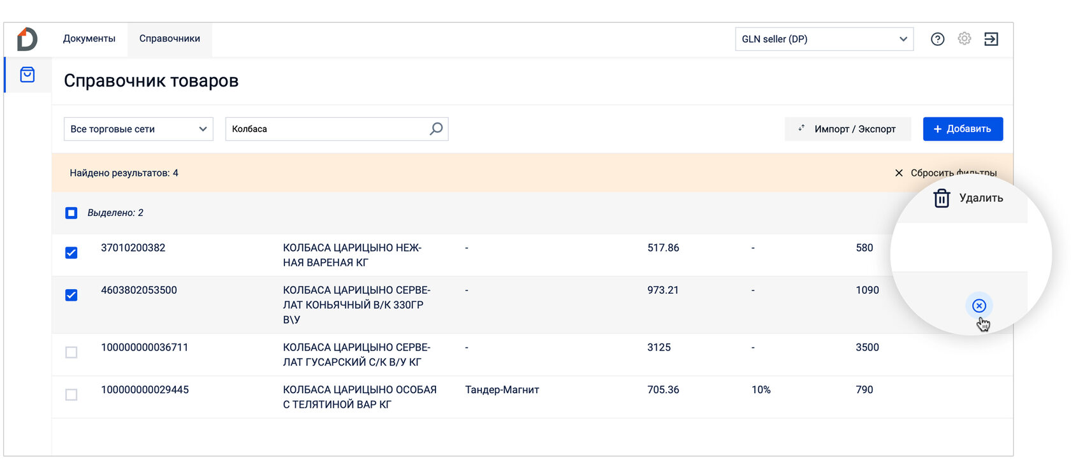The image size is (1071, 474).
Task: Click the Сбросить фильтры link
Action: (x=954, y=173)
